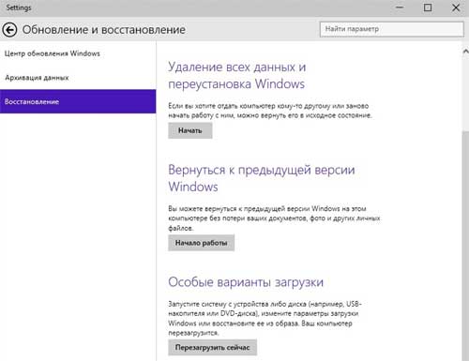
Task: Open Центр обновления Windows section
Action: pyautogui.click(x=53, y=53)
